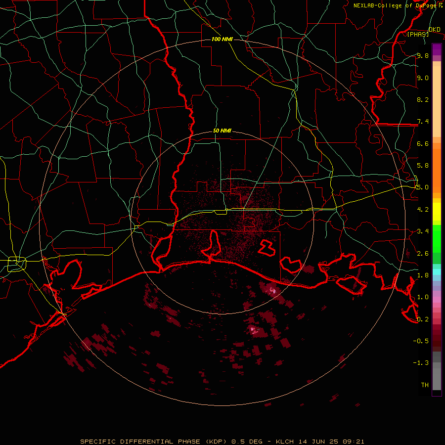Screen dimensions: 445x445
Task: Click the 9.0 value on the color scale
Action: pyautogui.click(x=423, y=78)
